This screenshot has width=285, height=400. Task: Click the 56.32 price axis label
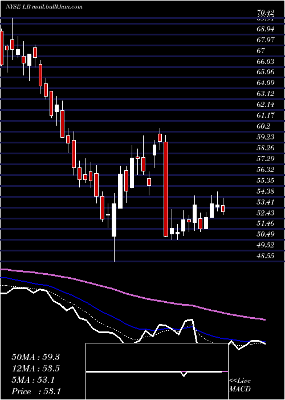click(x=266, y=169)
